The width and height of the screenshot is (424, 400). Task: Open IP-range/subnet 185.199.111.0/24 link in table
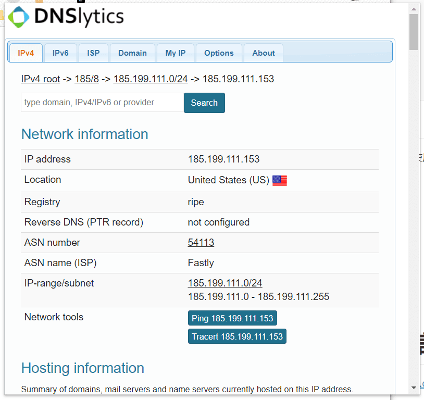(x=225, y=283)
